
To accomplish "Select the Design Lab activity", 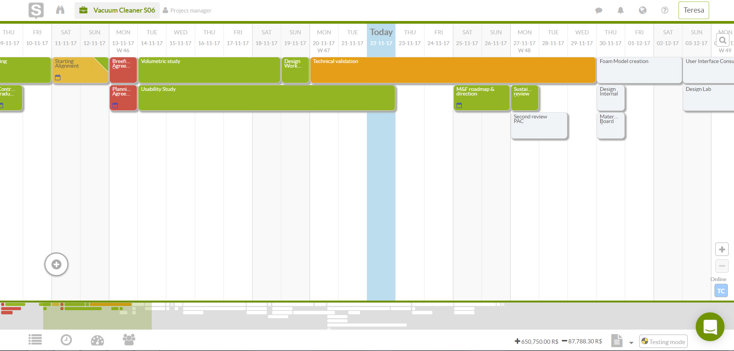I will tap(708, 98).
